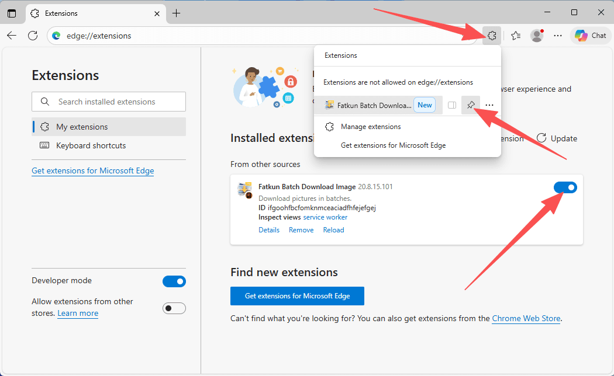
Task: Click the blue Get extensions for Microsoft Edge button
Action: tap(297, 296)
